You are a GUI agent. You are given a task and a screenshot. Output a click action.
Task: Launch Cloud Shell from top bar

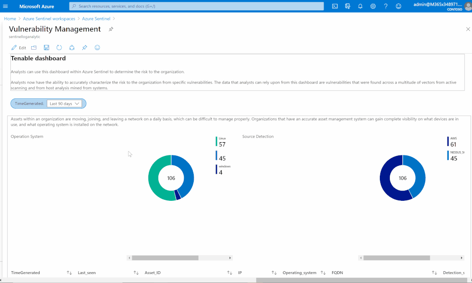click(x=335, y=6)
